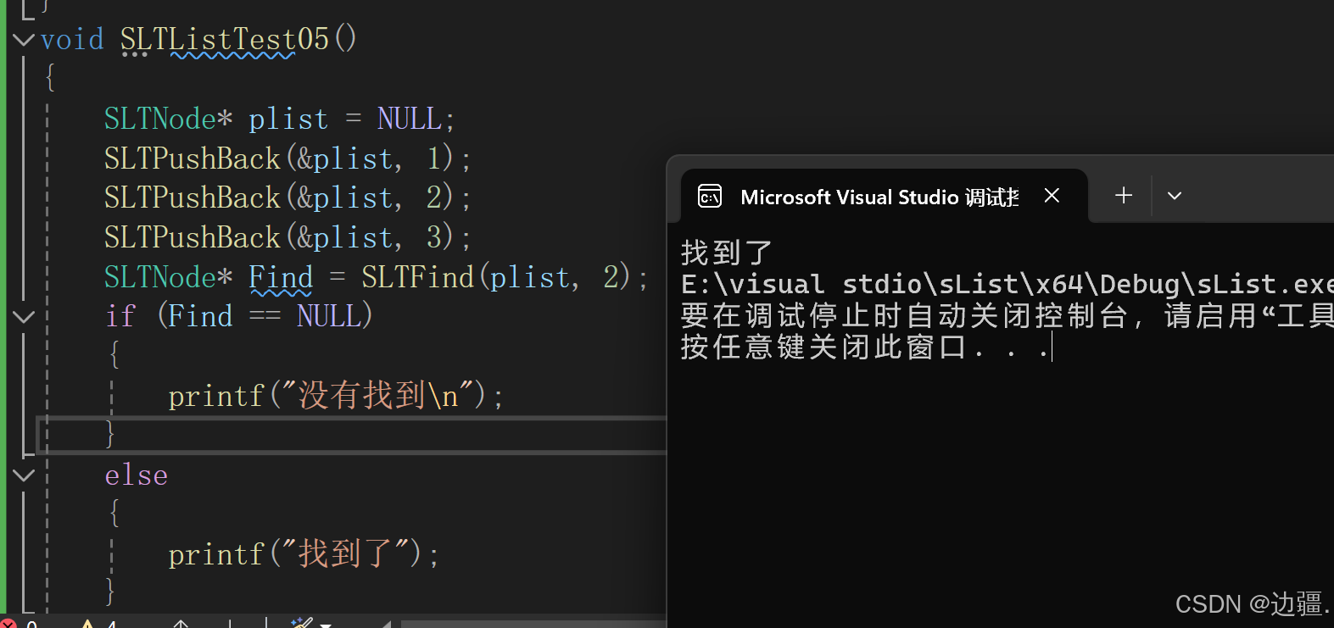Image resolution: width=1334 pixels, height=628 pixels.
Task: Open dropdown arrow next to cleanup broom
Action: pyautogui.click(x=326, y=624)
